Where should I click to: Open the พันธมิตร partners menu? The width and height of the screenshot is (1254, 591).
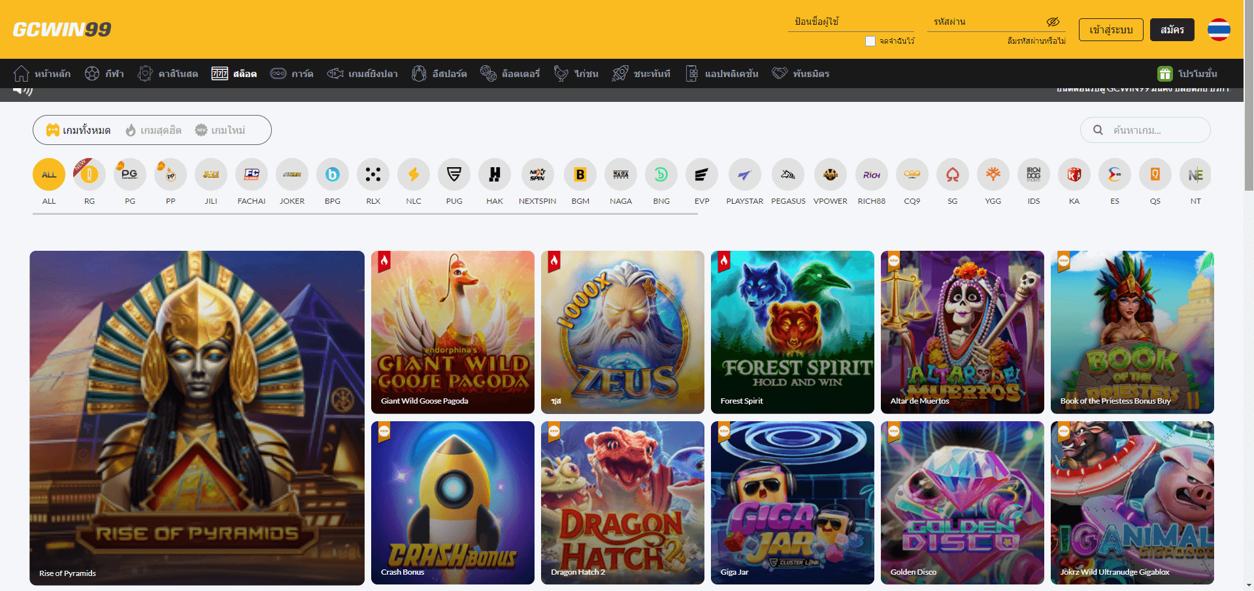tap(800, 74)
